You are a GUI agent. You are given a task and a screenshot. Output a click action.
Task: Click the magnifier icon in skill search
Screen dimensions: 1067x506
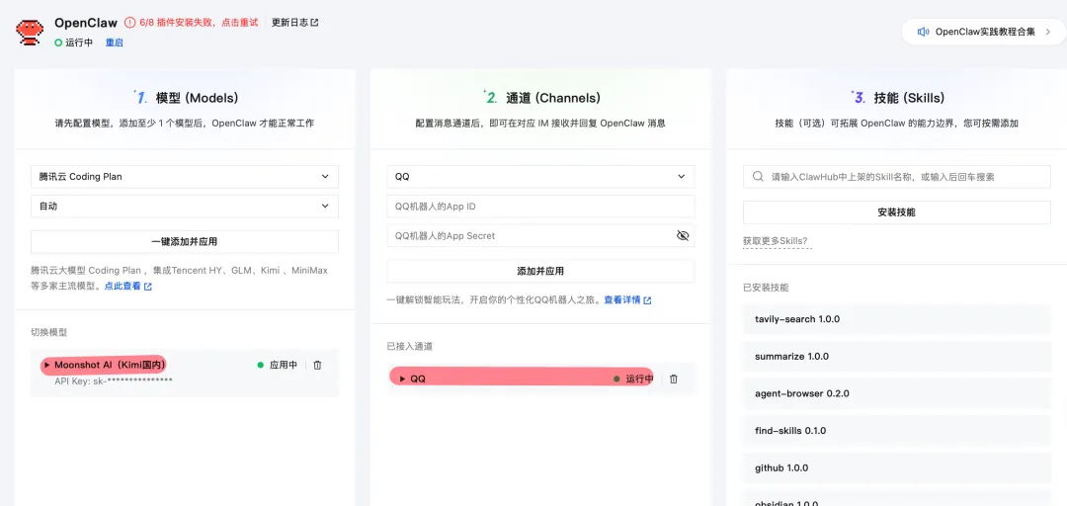pos(758,176)
